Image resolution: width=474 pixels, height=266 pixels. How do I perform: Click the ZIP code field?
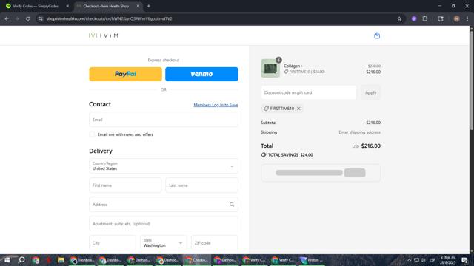214,243
